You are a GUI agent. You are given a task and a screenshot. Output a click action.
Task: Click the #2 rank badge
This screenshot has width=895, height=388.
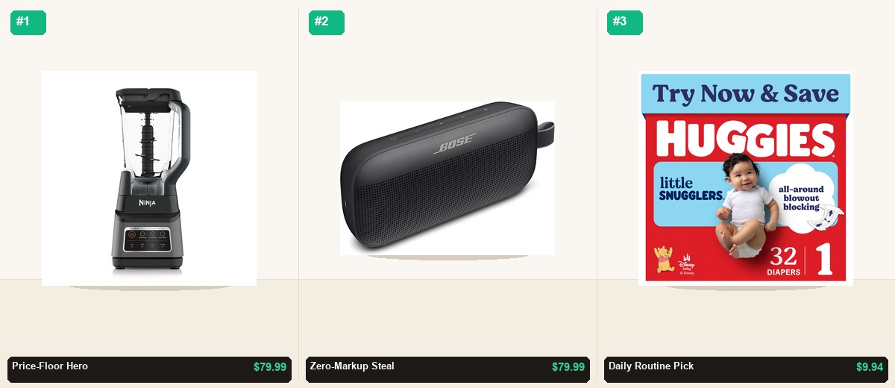click(327, 22)
